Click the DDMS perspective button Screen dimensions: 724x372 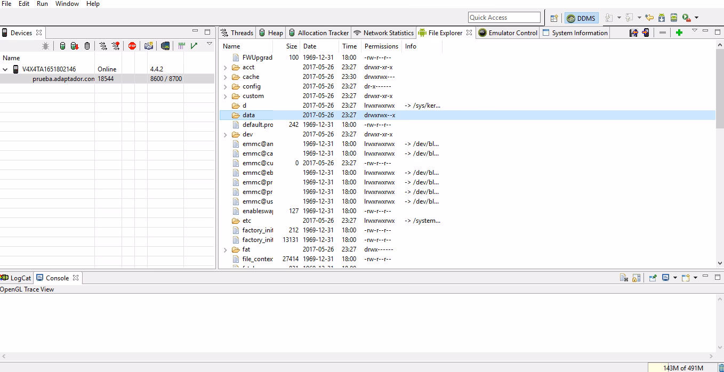[x=582, y=18]
